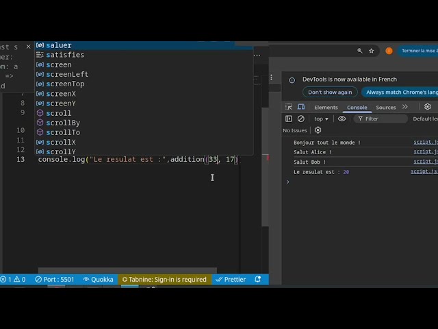Open the 'top' JavaScript context dropdown

click(x=321, y=119)
